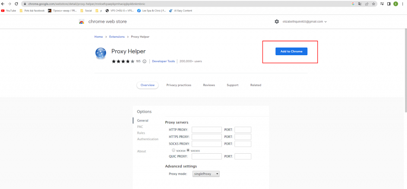
Task: Click the Advanced settings heading
Action: point(181,166)
